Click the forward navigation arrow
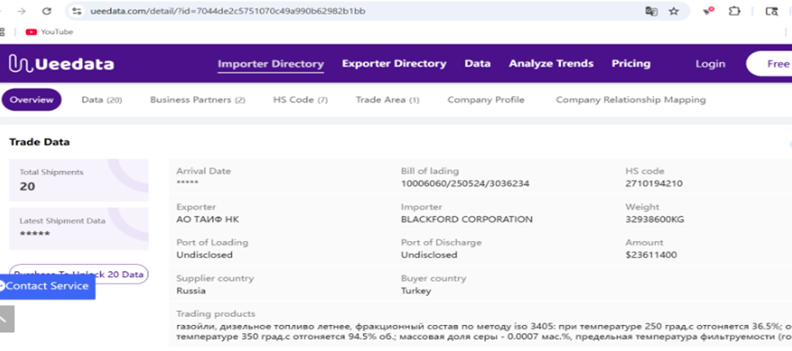Screen dimensions: 792x351 (x=21, y=11)
